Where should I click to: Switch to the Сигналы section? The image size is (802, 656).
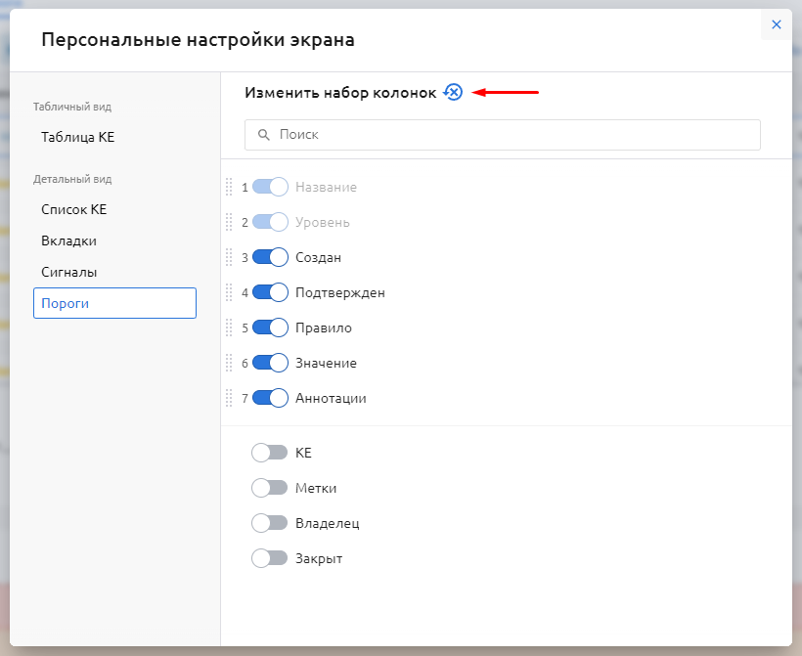pyautogui.click(x=68, y=272)
